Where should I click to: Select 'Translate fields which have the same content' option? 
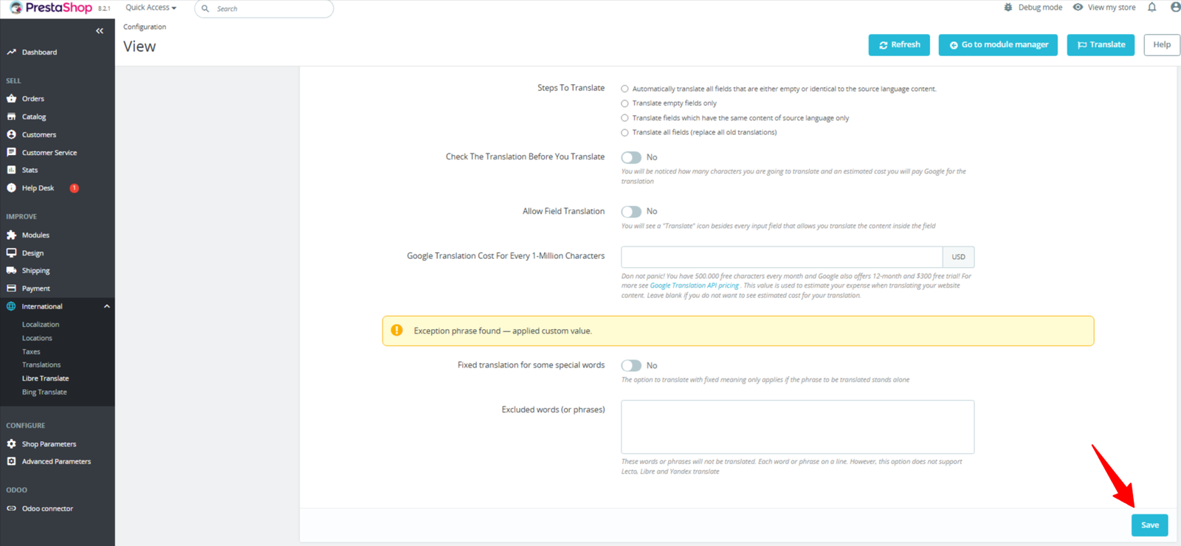click(x=624, y=118)
